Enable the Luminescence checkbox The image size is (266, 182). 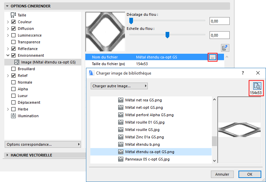point(13,35)
